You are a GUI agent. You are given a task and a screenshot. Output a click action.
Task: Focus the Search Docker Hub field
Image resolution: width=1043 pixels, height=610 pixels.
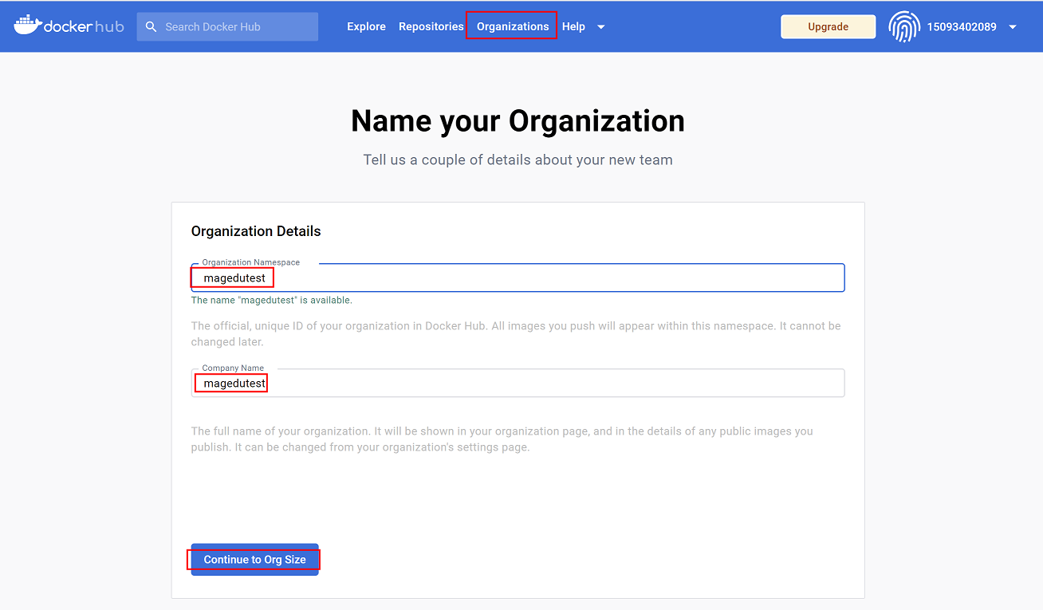tap(235, 26)
